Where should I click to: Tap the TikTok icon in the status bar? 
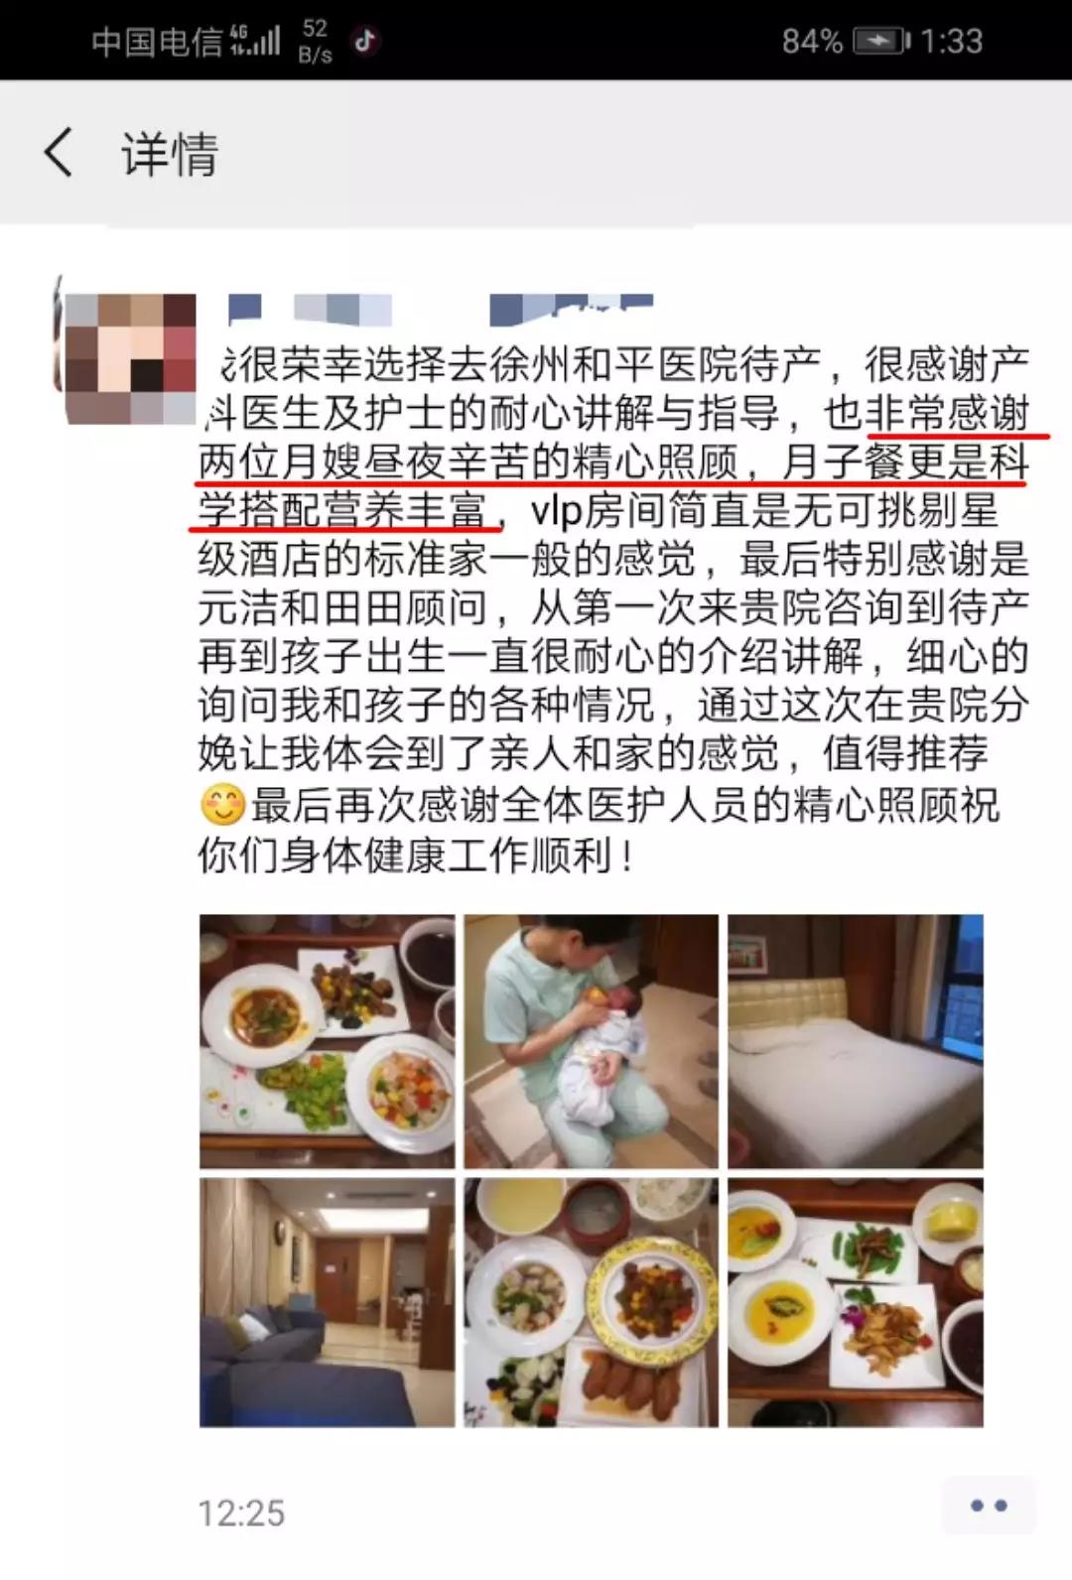(365, 41)
